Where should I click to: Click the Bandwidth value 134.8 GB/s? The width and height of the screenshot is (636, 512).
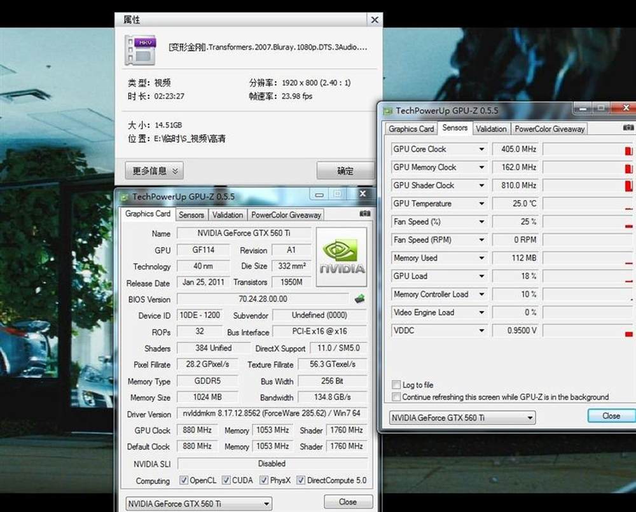click(332, 397)
